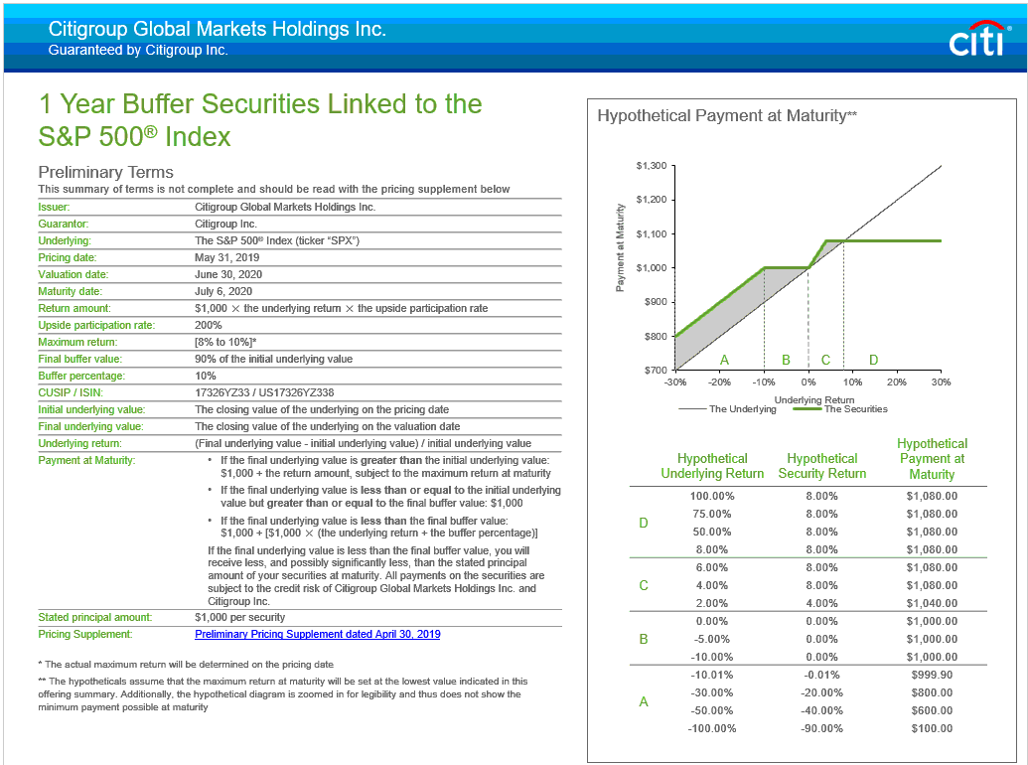
Task: Open the Preliminary Pricing Supplement link
Action: pyautogui.click(x=317, y=634)
